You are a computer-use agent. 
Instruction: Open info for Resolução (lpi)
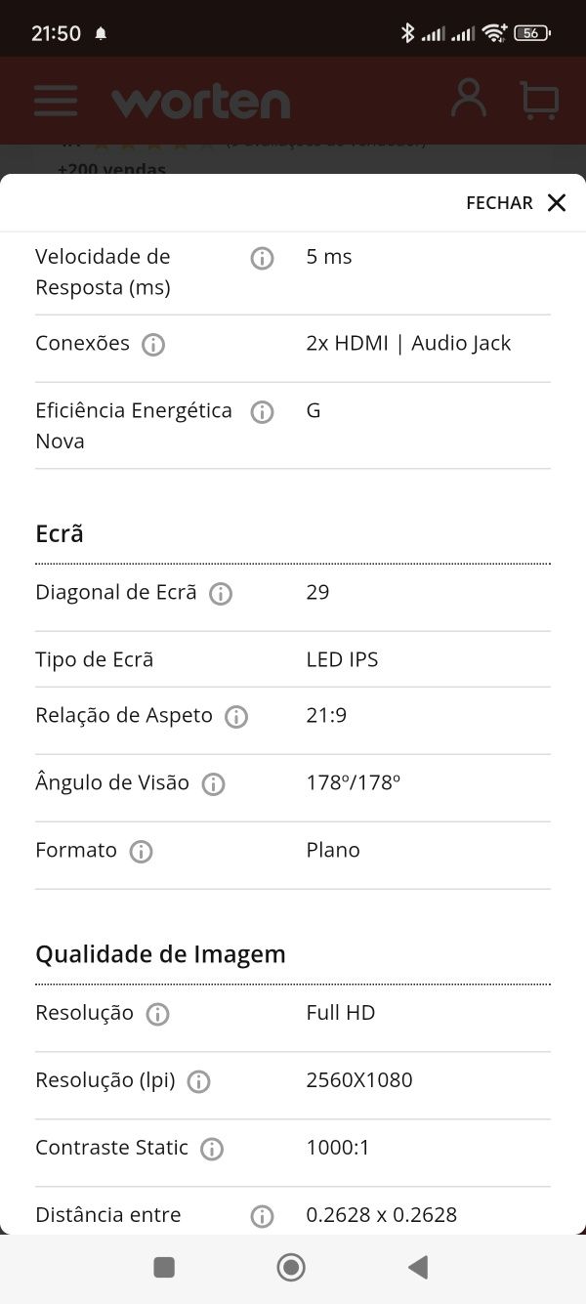pyautogui.click(x=198, y=1081)
